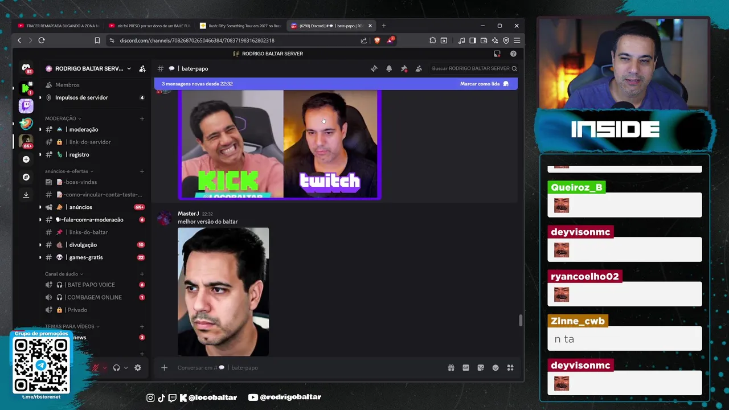This screenshot has width=729, height=410.
Task: Switch to TRACER REMAPEADA YouTube tab
Action: coord(59,26)
